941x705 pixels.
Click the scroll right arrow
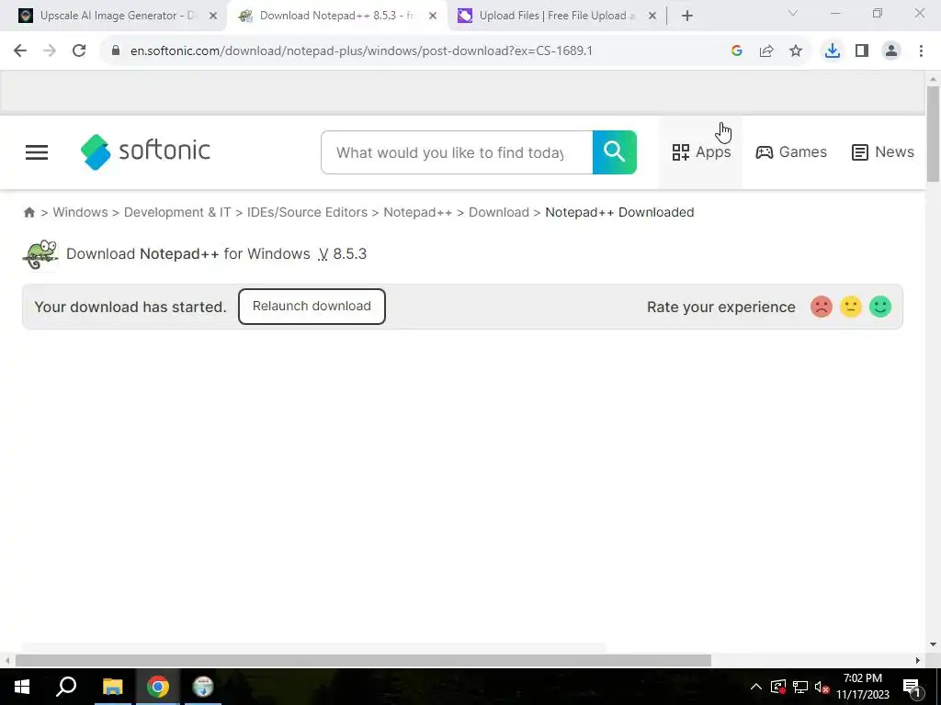tap(918, 661)
